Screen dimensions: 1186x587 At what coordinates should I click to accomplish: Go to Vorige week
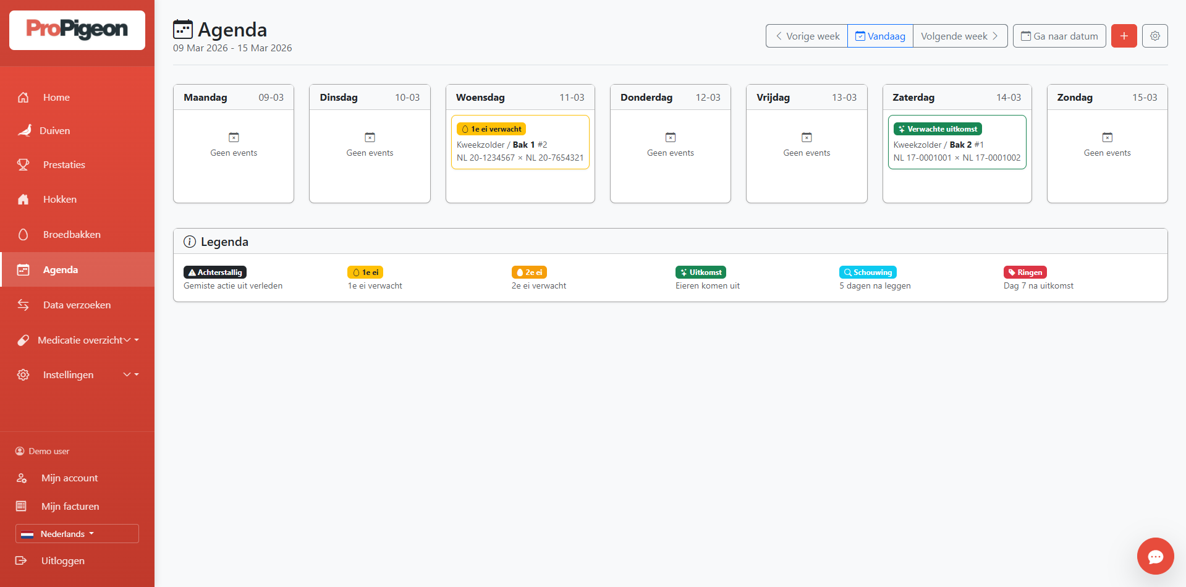(x=807, y=36)
